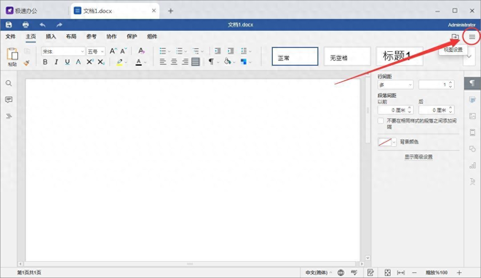The image size is (481, 278).
Task: Open the 布局 tab
Action: tap(71, 37)
